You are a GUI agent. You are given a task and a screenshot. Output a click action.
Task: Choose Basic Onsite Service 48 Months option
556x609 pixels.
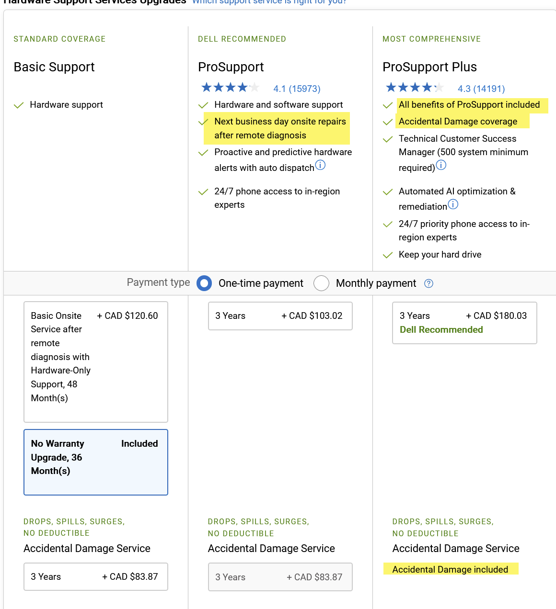pyautogui.click(x=96, y=362)
